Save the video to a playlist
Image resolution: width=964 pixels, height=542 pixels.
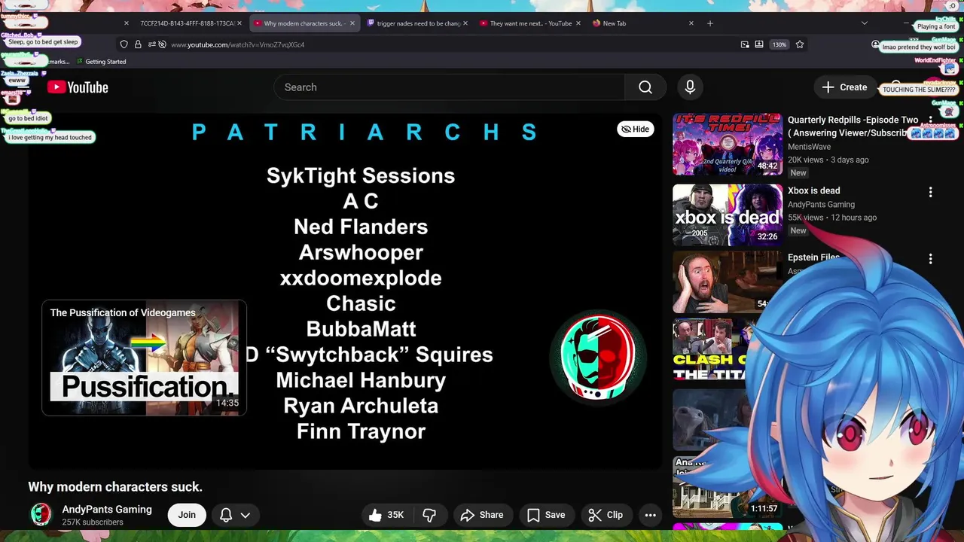(x=546, y=515)
